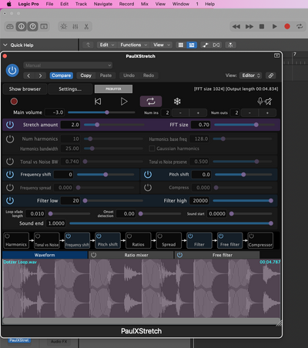
Task: Go to previous preset arrow
Action: click(x=28, y=75)
